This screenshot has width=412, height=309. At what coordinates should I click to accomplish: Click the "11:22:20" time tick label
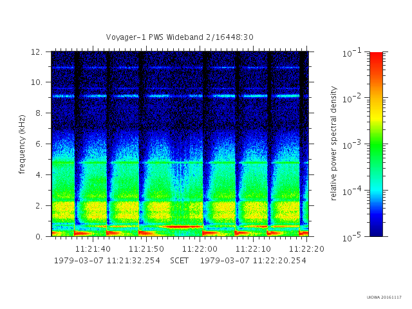click(306, 249)
